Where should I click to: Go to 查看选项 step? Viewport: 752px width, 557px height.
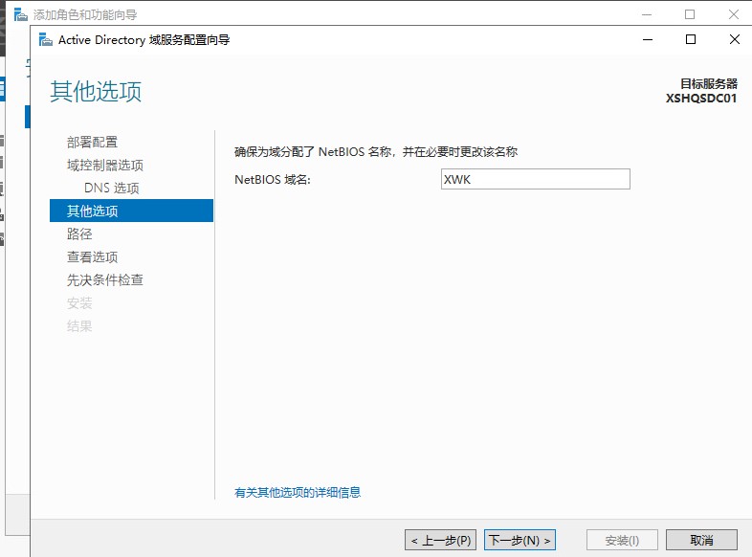tap(92, 257)
